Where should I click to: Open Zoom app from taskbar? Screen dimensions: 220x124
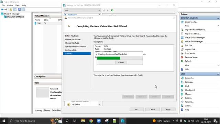pos(99,121)
